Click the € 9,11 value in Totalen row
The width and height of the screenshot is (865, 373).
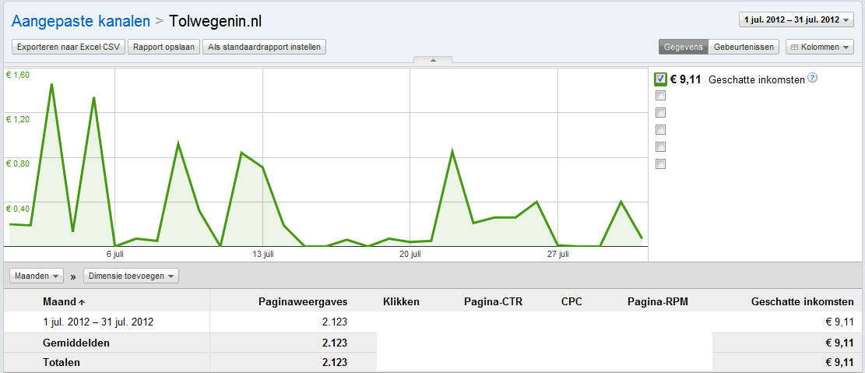pyautogui.click(x=839, y=363)
